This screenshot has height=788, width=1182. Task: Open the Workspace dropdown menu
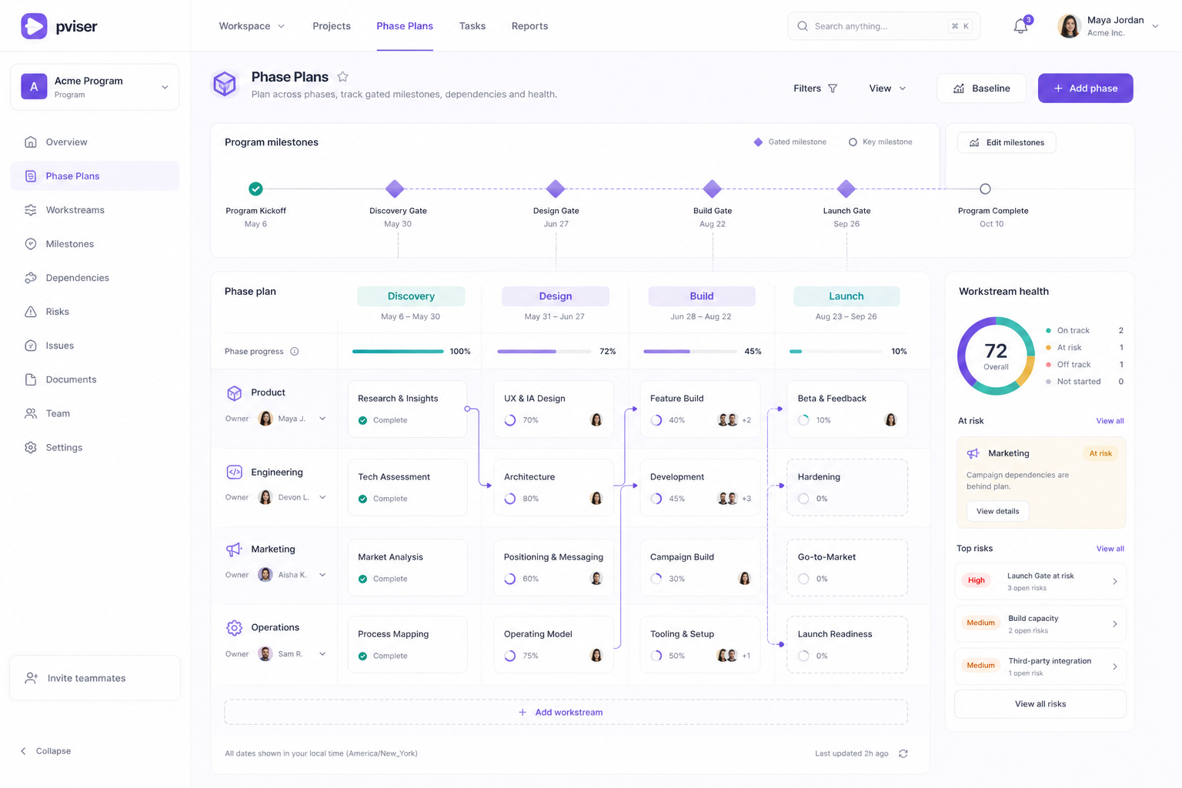[x=252, y=26]
